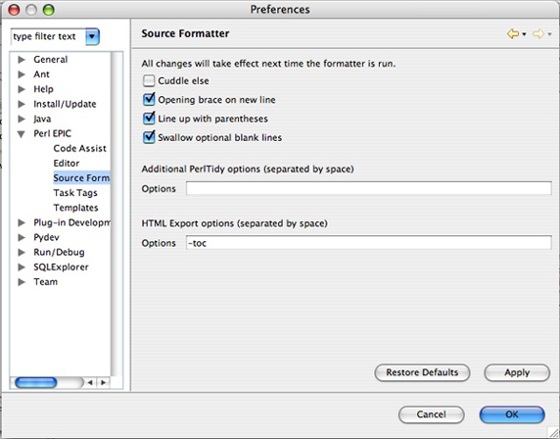The height and width of the screenshot is (439, 560).
Task: Expand the Pydev category triangle
Action: (22, 237)
